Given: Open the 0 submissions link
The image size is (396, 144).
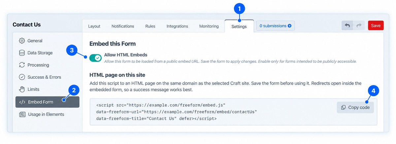Looking at the screenshot, I should [276, 26].
